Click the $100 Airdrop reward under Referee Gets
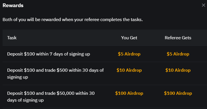Screen dimensions: 207x109 point(178,93)
